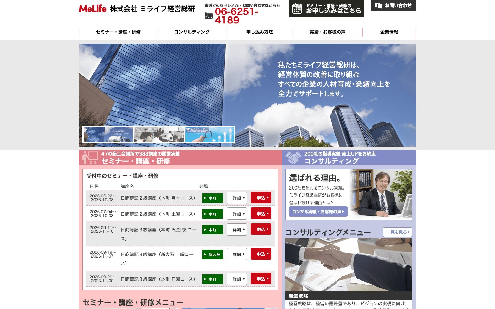The height and width of the screenshot is (309, 495).
Task: Click the コンサル実績・お客様の声 button
Action: coord(318,211)
